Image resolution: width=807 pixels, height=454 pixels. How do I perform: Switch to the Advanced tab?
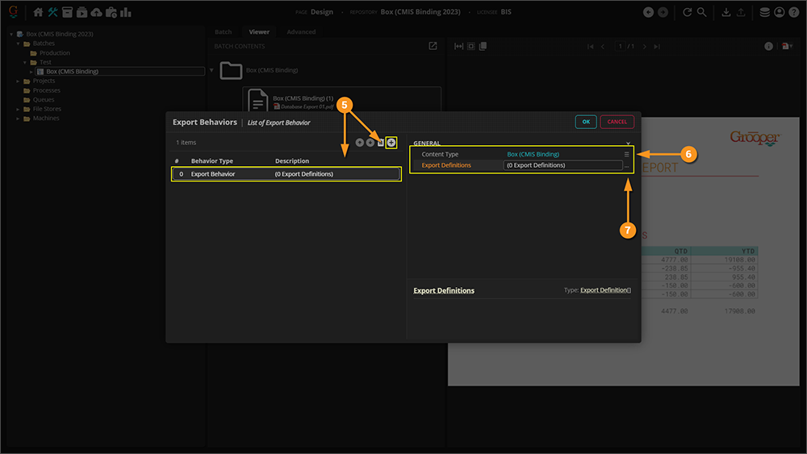point(301,32)
